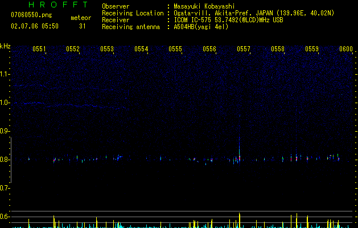Click the HROFFT title text
358x228 pixels.
coord(58,5)
